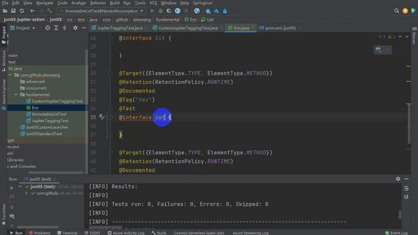Click the Run console vertical scrollbar

(x=400, y=215)
